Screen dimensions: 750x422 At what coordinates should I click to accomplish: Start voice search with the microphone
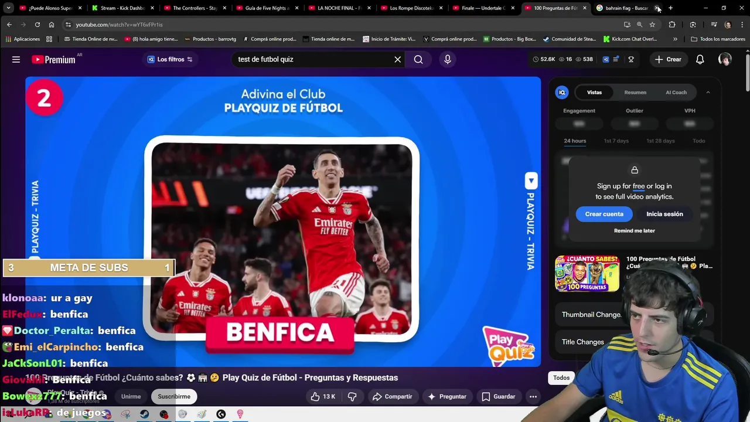click(x=448, y=59)
